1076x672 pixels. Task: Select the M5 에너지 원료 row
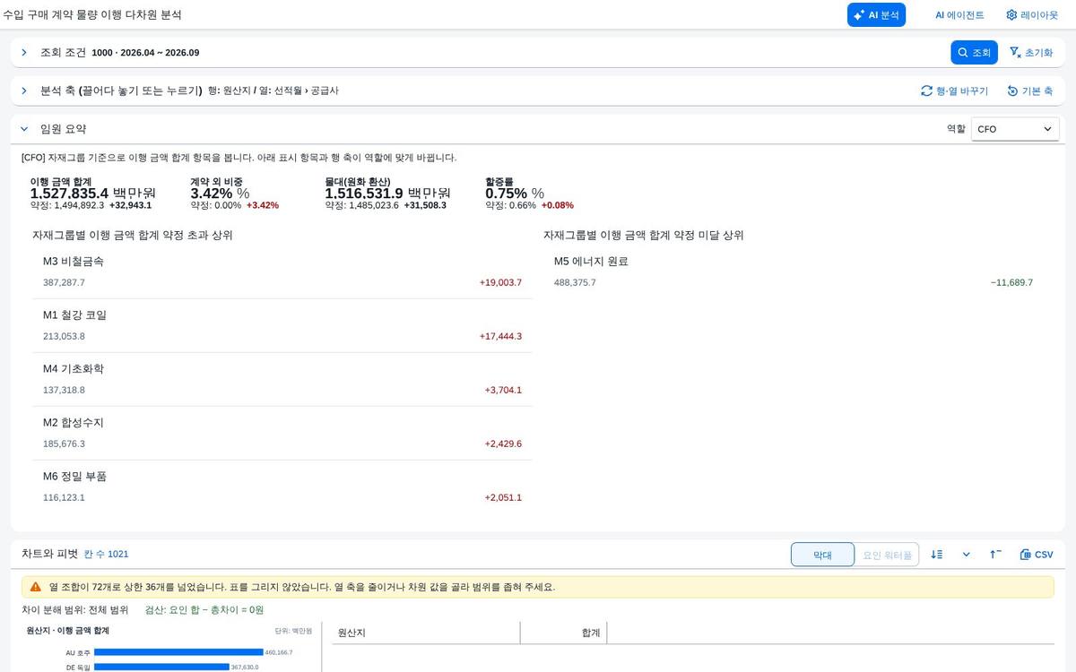[794, 271]
